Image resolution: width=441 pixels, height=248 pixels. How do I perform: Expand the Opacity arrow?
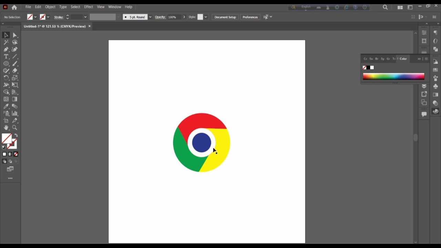tap(184, 17)
